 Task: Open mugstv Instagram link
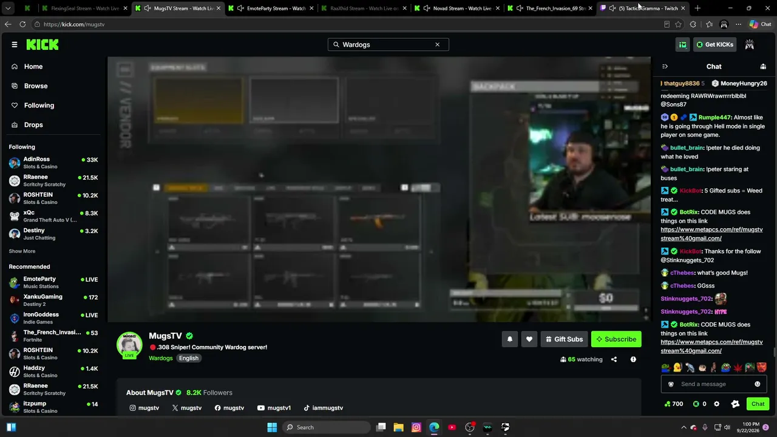click(x=144, y=408)
